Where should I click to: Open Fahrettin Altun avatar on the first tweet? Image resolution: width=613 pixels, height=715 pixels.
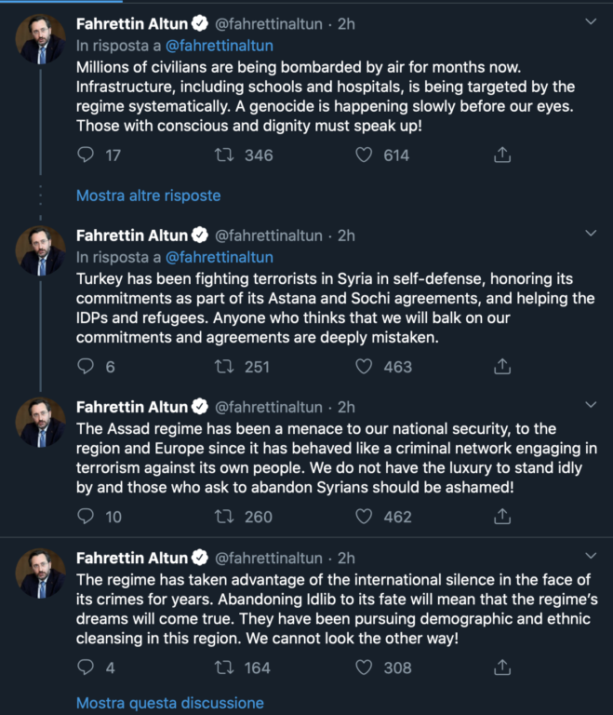41,39
